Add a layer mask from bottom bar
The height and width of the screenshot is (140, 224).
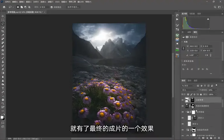pos(203,138)
